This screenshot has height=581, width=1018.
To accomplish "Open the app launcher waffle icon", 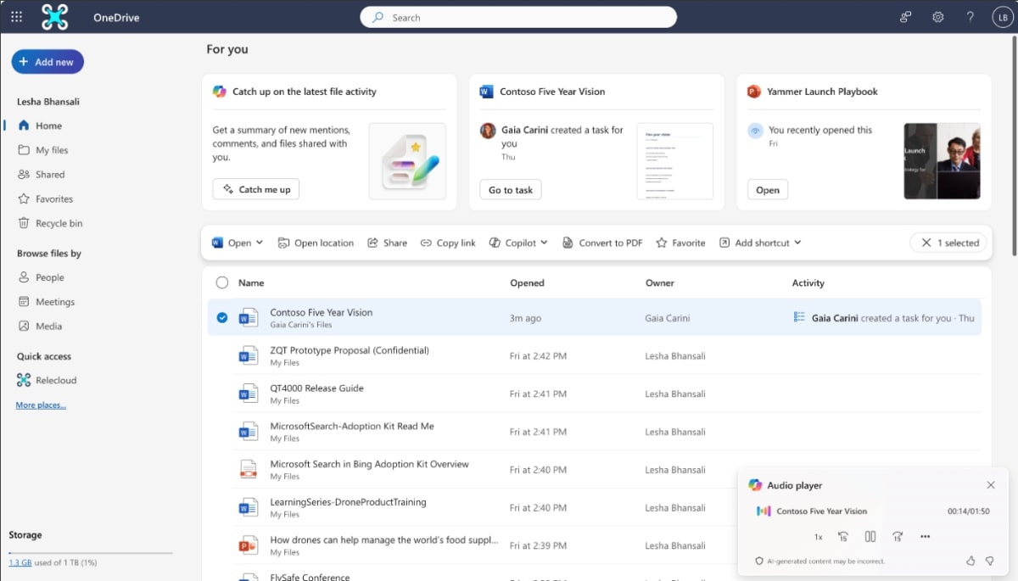I will [17, 17].
